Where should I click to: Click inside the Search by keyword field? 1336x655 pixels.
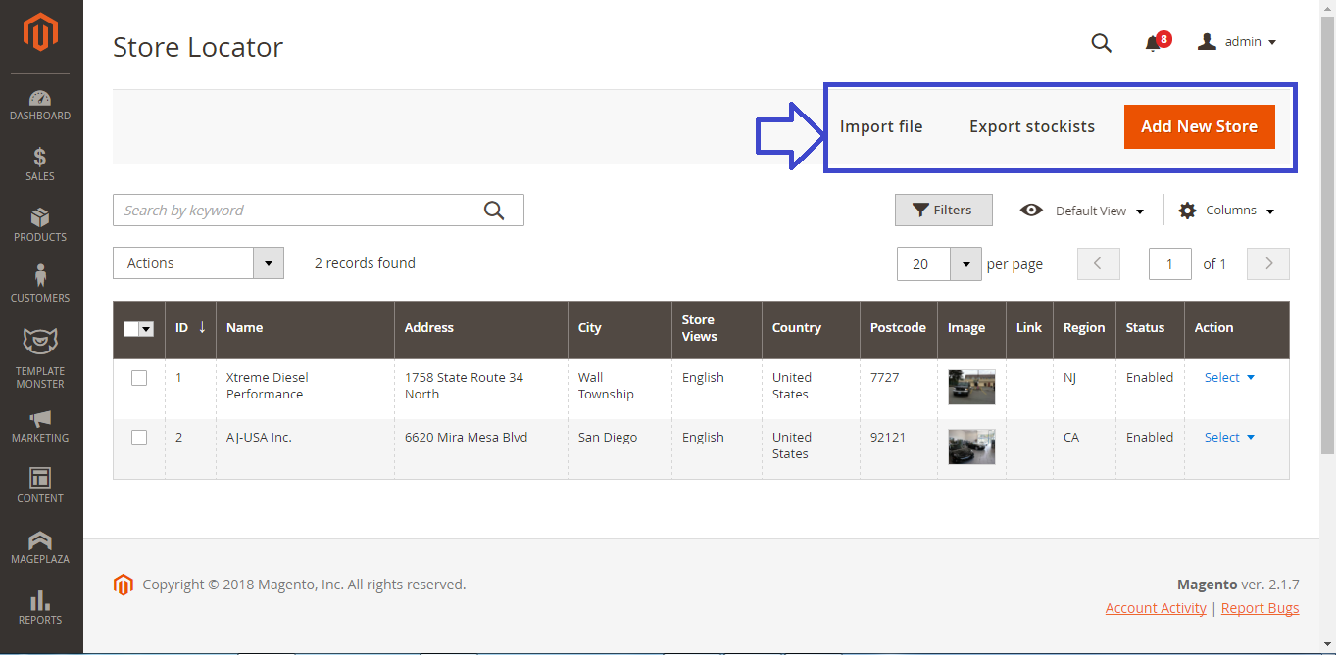294,210
